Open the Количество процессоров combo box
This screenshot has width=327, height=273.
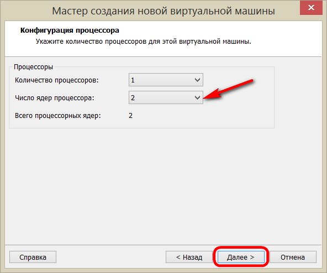click(166, 80)
